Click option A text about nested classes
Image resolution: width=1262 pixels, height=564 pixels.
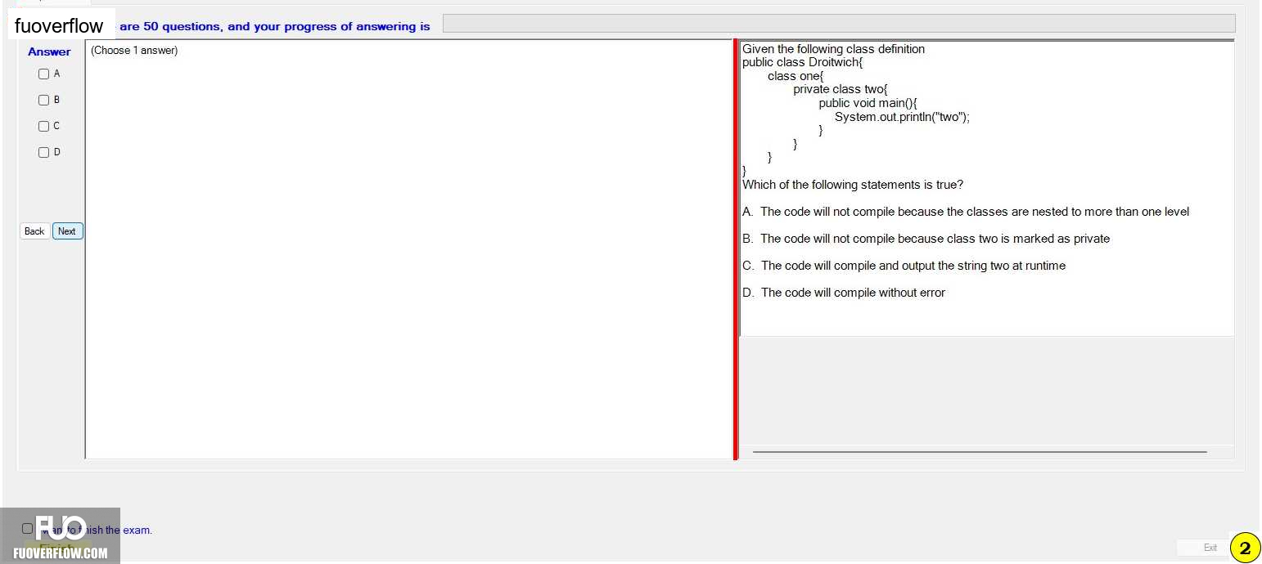(x=966, y=212)
